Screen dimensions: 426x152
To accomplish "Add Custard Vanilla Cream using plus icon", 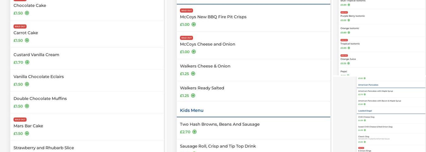I will tap(27, 62).
